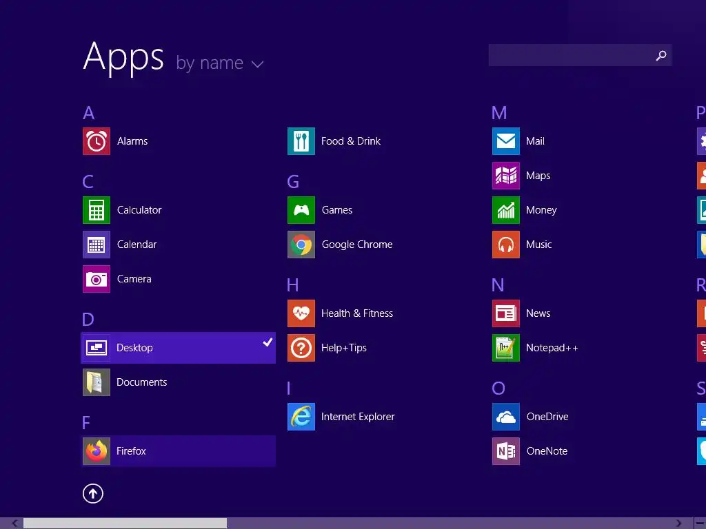Click the 'Money' label text
The image size is (706, 529).
[541, 210]
